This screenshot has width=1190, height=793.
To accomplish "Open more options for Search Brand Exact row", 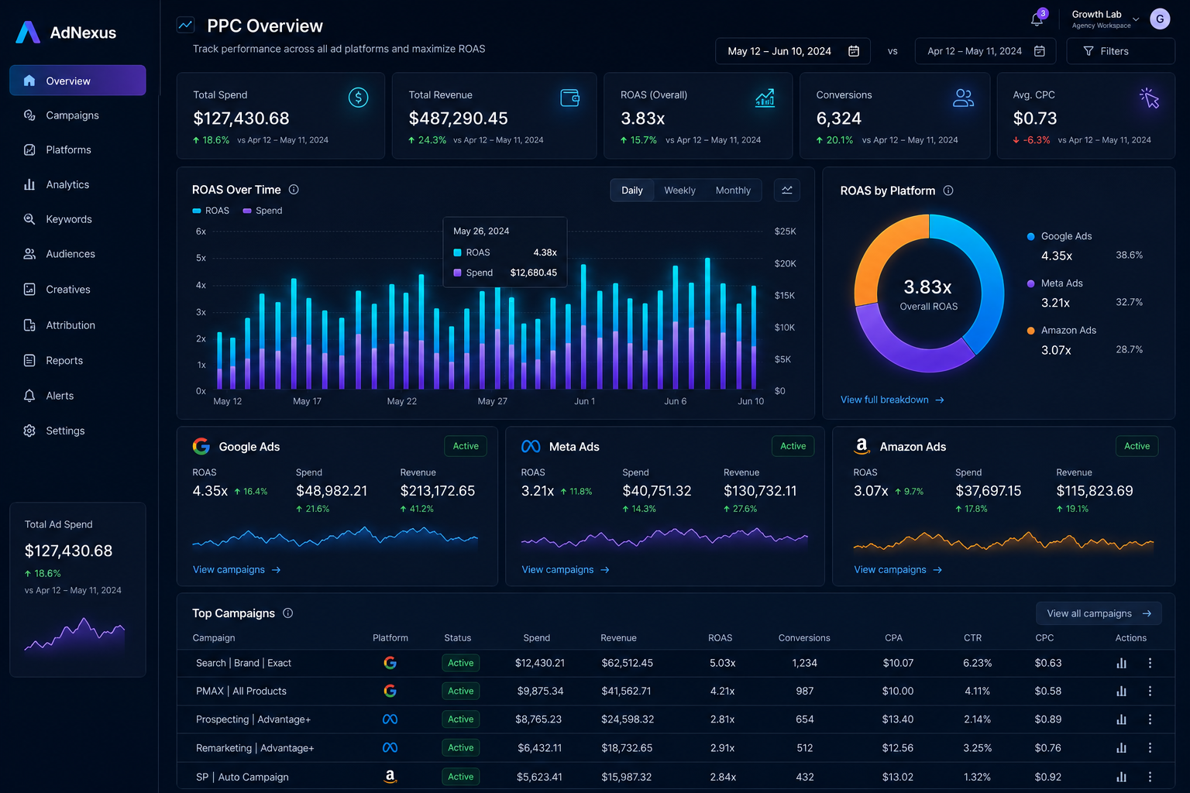I will click(x=1150, y=663).
